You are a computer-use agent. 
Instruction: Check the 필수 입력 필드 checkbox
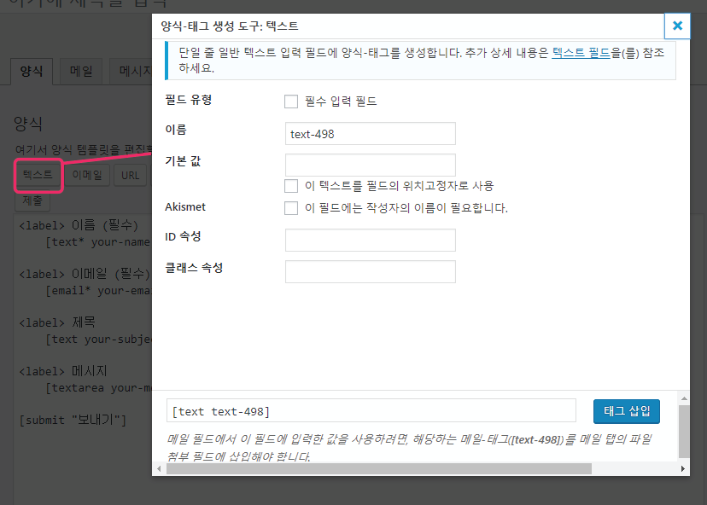coord(291,102)
